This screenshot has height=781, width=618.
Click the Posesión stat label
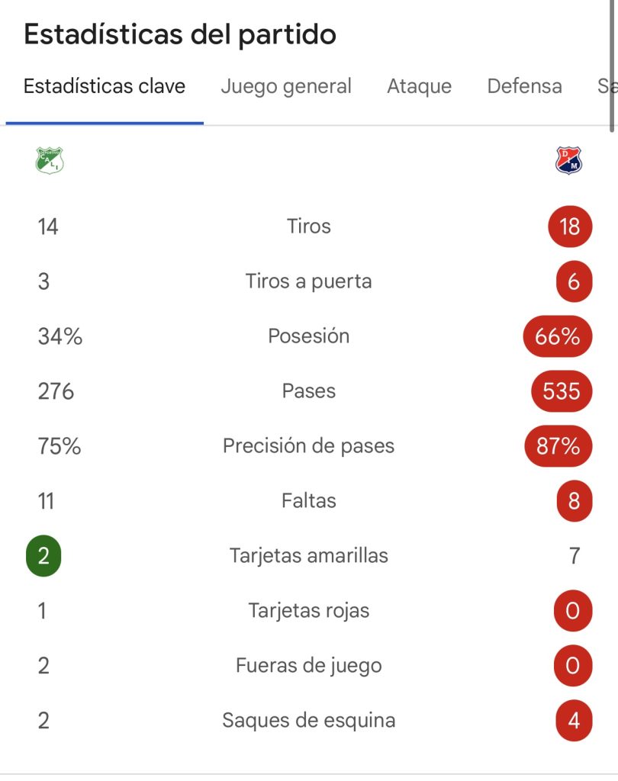pyautogui.click(x=308, y=336)
